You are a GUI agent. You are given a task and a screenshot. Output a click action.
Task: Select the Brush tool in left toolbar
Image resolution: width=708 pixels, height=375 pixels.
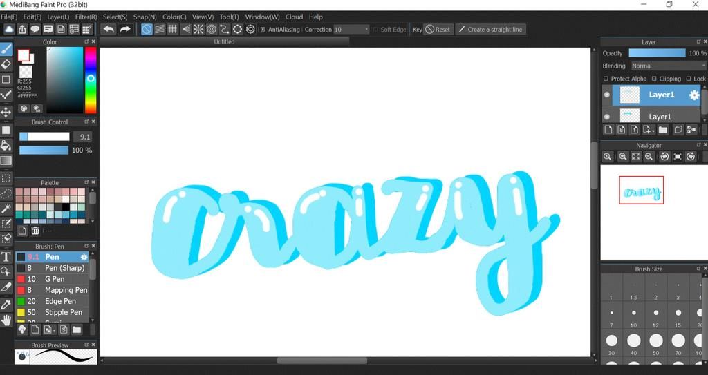click(6, 49)
